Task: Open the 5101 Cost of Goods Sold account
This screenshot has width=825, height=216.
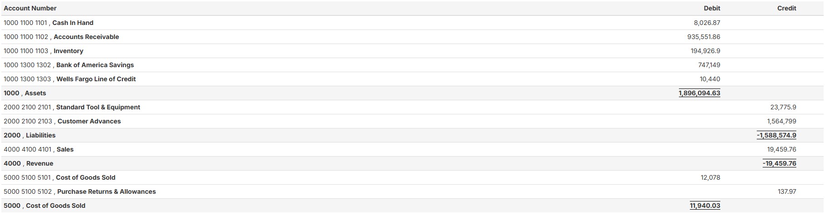Action: click(86, 177)
